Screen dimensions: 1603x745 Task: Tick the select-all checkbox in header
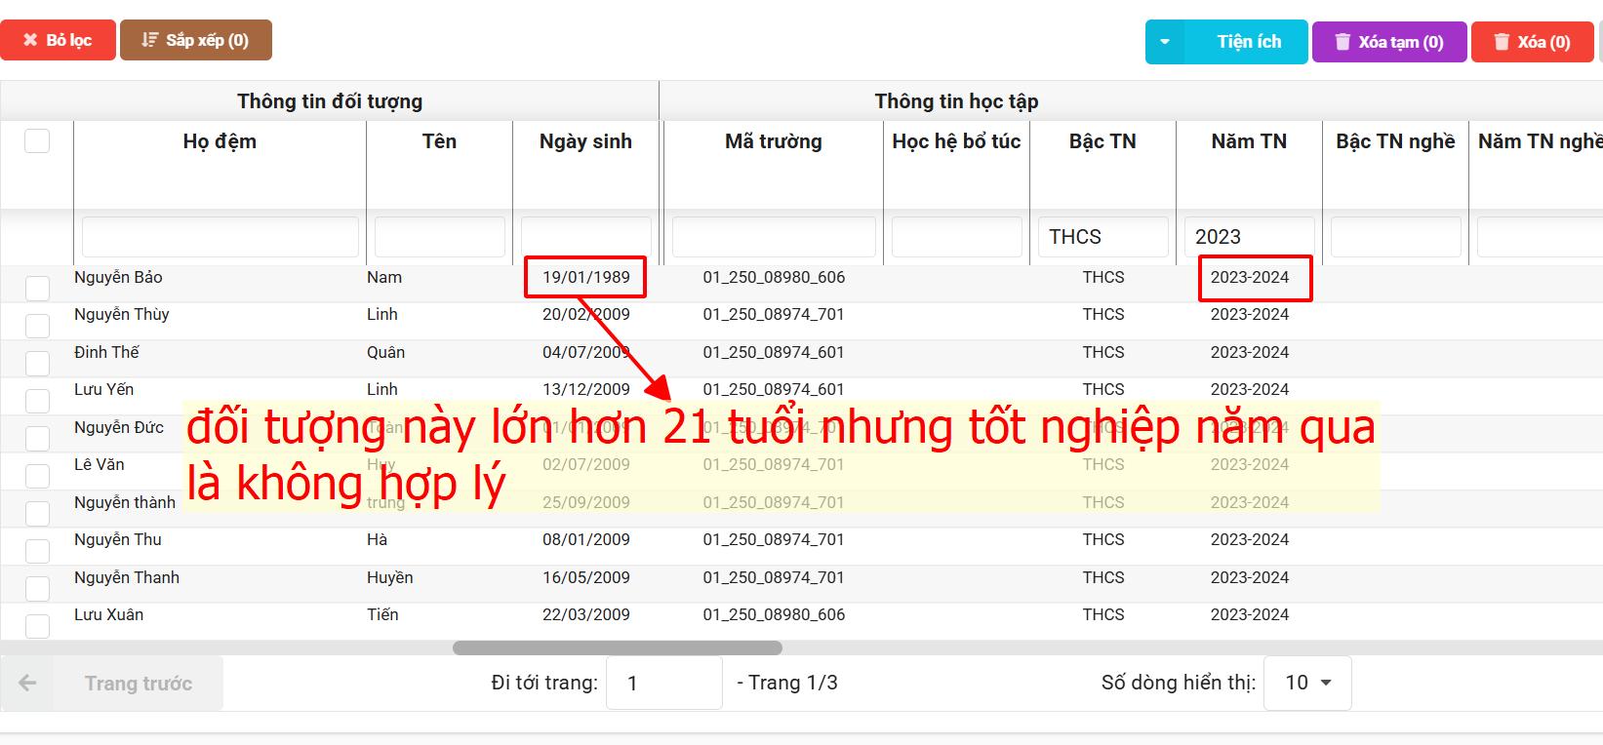coord(37,141)
